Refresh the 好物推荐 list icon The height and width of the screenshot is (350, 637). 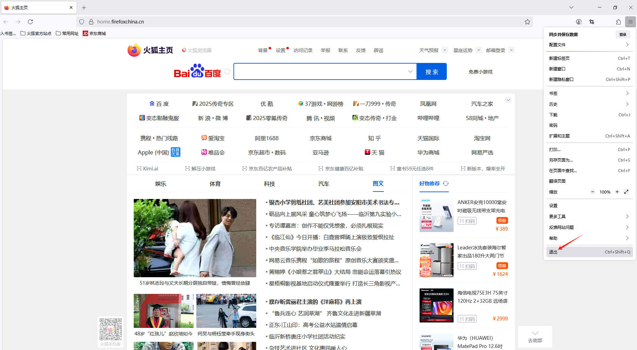point(446,183)
